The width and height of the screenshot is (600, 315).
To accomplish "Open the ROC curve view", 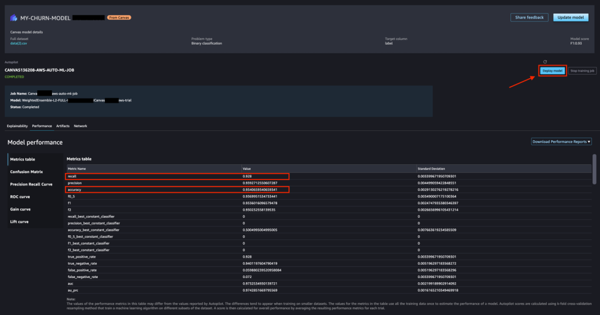I will tap(20, 197).
